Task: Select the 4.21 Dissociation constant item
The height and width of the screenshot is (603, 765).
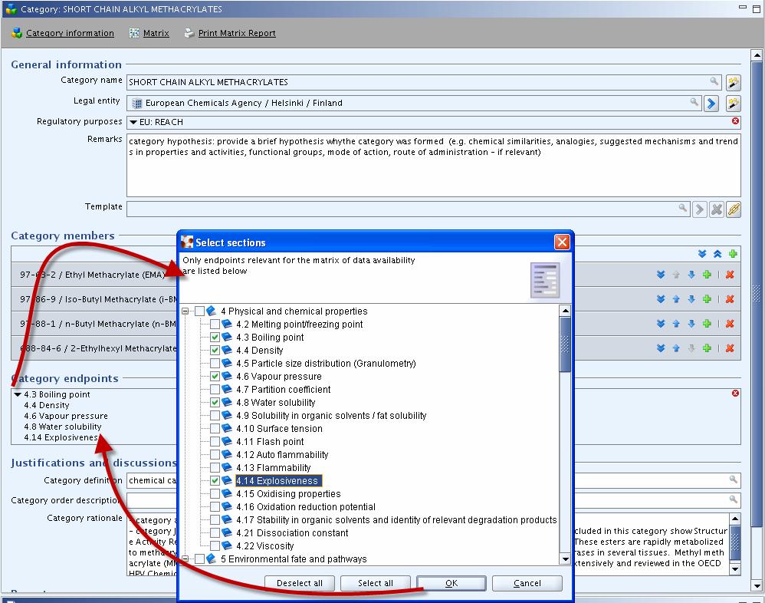Action: pyautogui.click(x=292, y=532)
